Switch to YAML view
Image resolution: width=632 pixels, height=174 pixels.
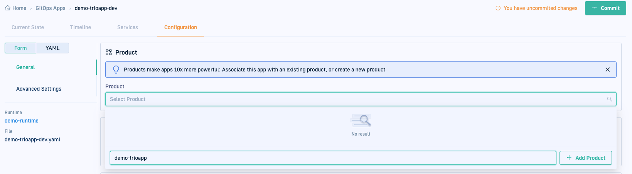point(52,48)
